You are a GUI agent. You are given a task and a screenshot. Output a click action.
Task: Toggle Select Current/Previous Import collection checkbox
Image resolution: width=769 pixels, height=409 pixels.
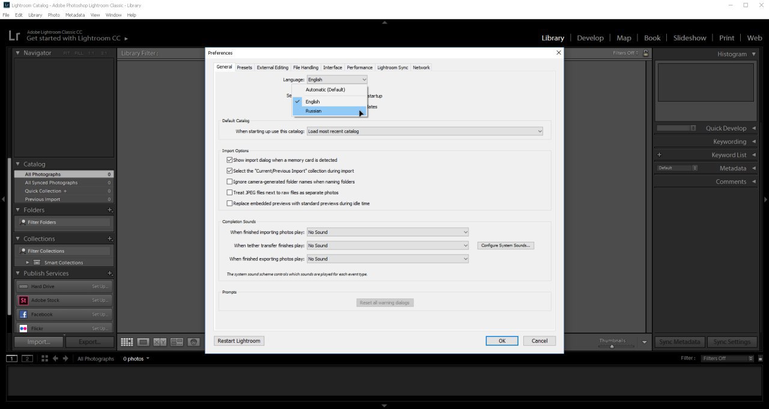coord(229,171)
